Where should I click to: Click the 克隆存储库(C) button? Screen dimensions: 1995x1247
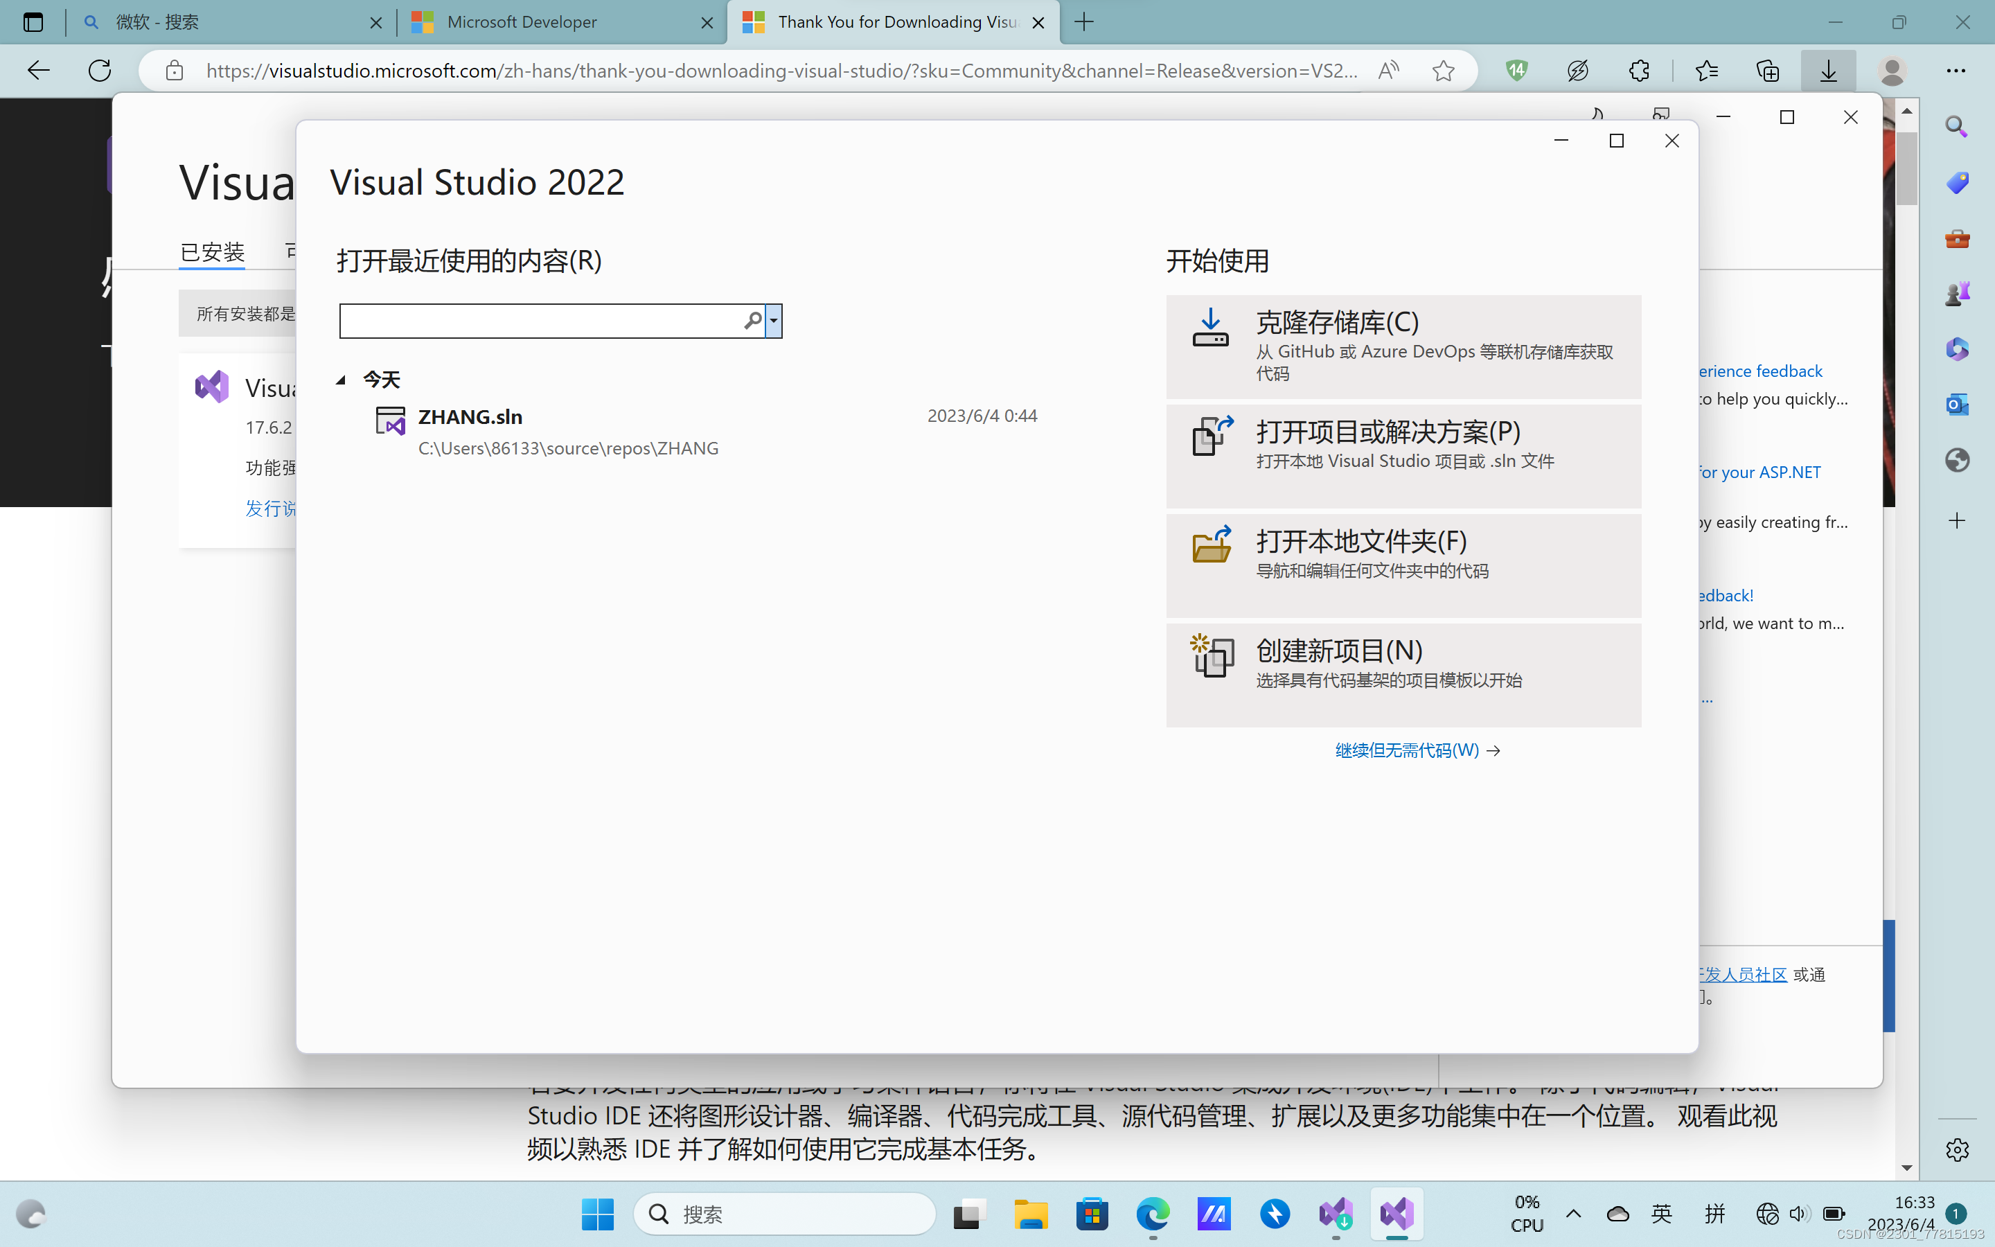1403,347
